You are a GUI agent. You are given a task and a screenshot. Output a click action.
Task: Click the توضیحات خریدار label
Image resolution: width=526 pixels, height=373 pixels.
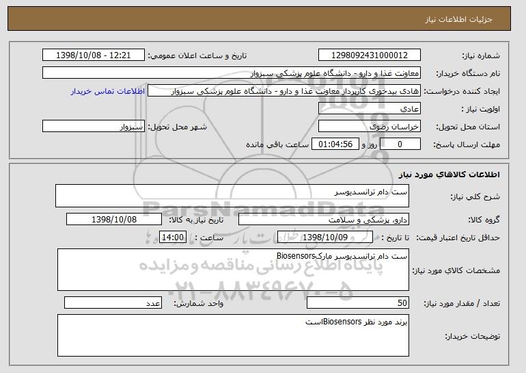click(472, 335)
